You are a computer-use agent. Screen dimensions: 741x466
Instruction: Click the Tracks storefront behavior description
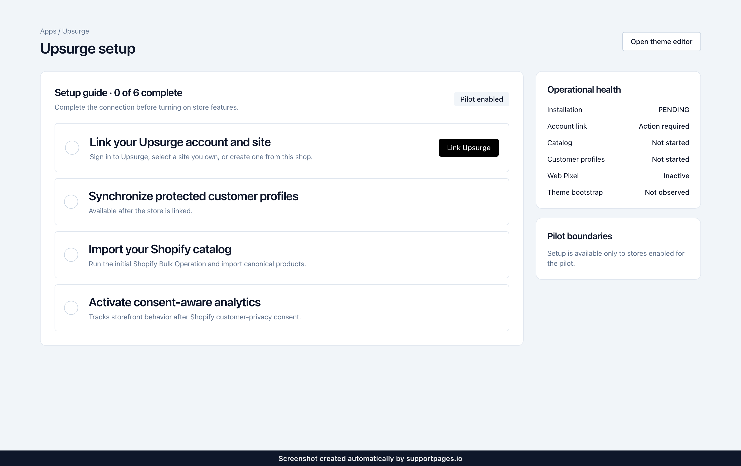(x=195, y=317)
